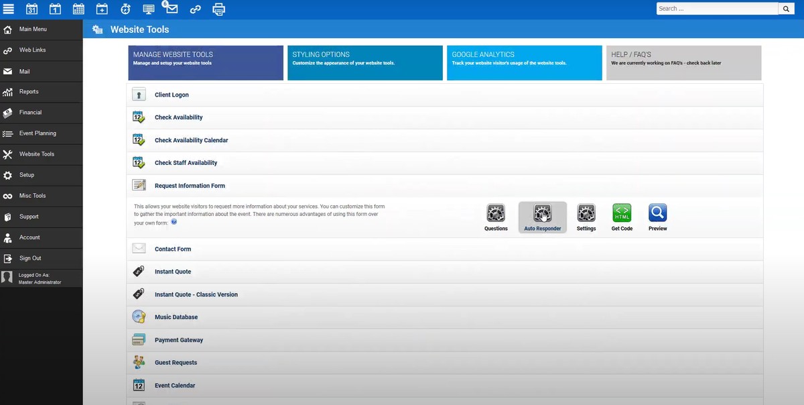This screenshot has width=804, height=405.
Task: Switch to the Styling Options tab
Action: (364, 62)
